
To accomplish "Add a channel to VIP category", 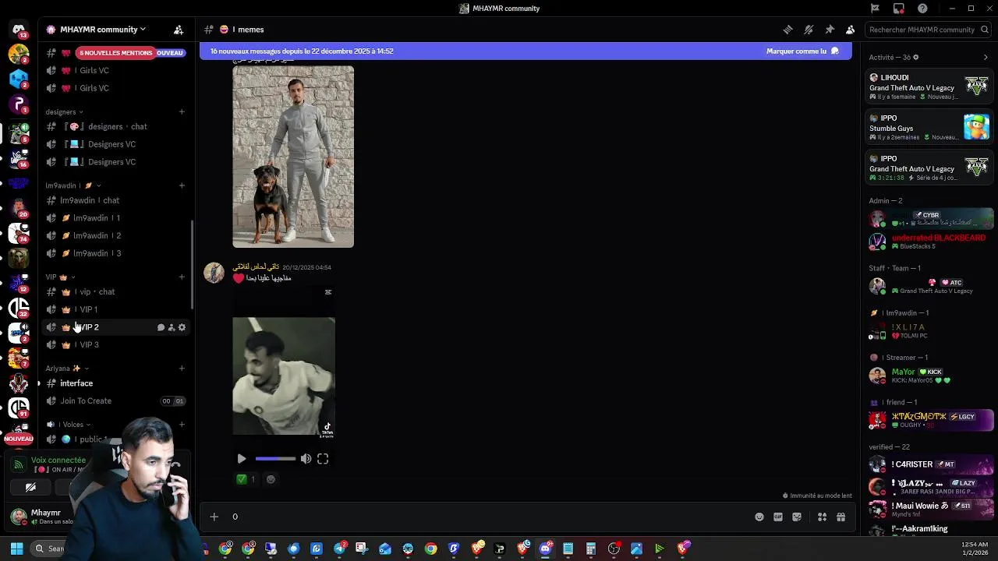I will pos(182,277).
